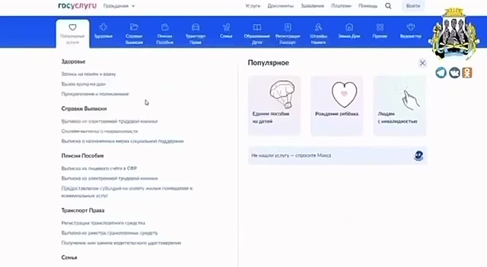Screen dimensions: 487x267
Task: Expand the Гражданам dropdown
Action: [119, 6]
